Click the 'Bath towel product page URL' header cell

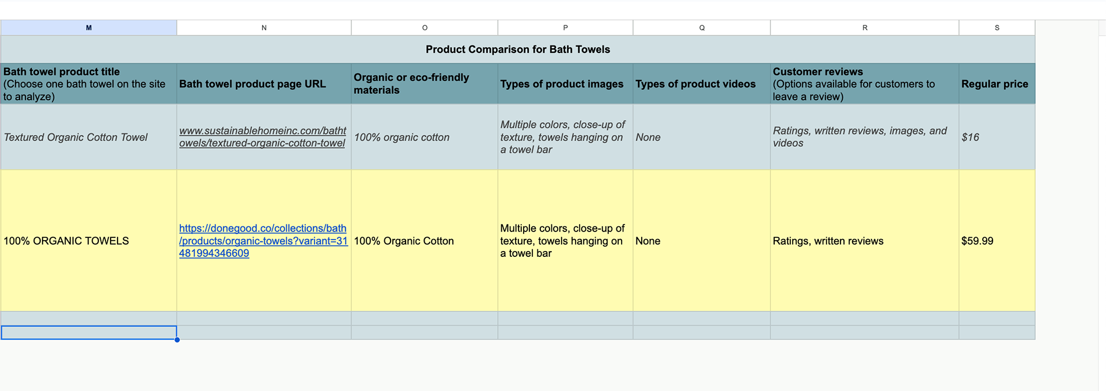(264, 84)
